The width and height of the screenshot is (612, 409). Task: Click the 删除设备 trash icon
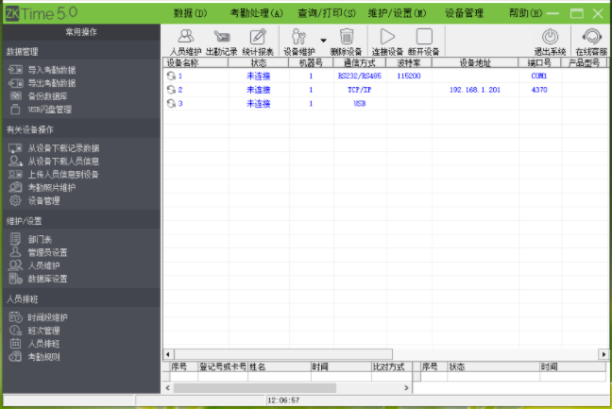coord(347,41)
